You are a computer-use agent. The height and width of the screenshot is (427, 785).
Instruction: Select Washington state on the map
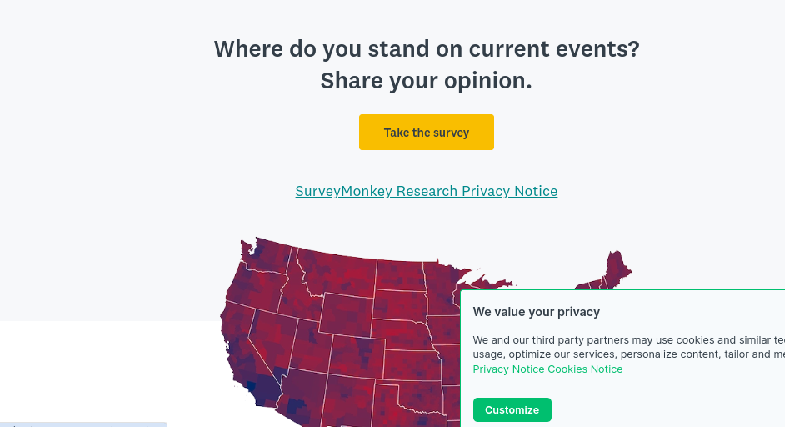(x=267, y=254)
